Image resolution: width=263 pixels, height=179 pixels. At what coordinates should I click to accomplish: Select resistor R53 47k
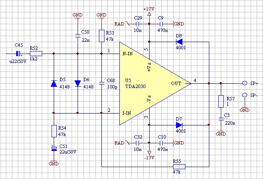click(101, 36)
